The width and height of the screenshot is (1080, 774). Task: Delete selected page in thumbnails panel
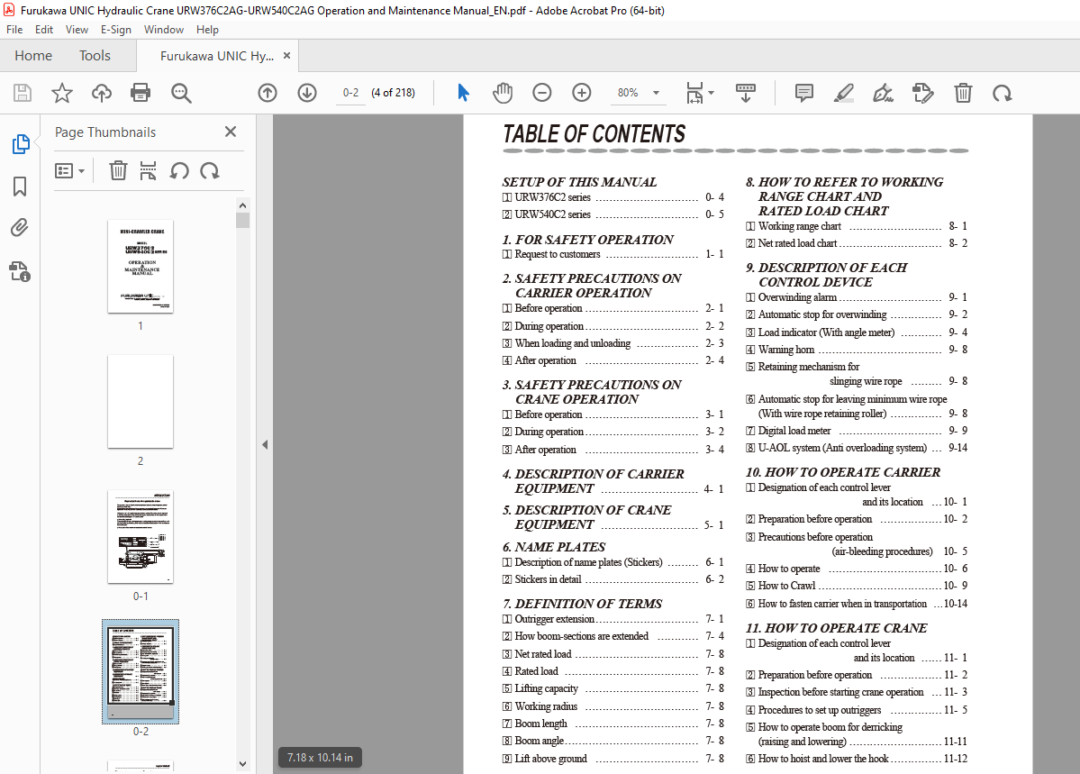pos(119,170)
